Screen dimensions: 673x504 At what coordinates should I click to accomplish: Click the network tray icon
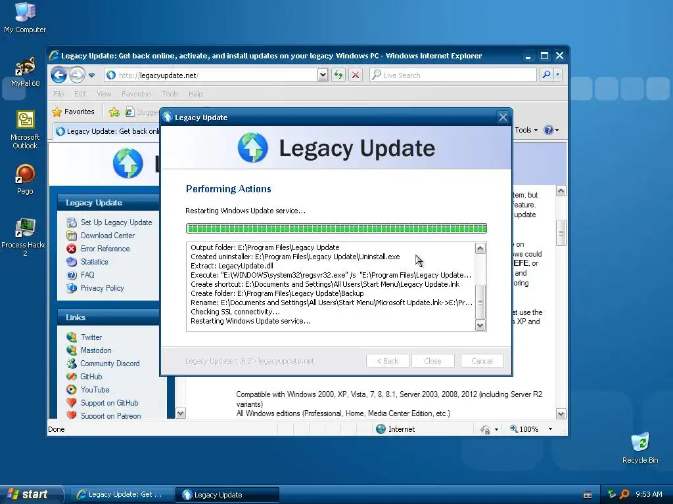click(612, 494)
